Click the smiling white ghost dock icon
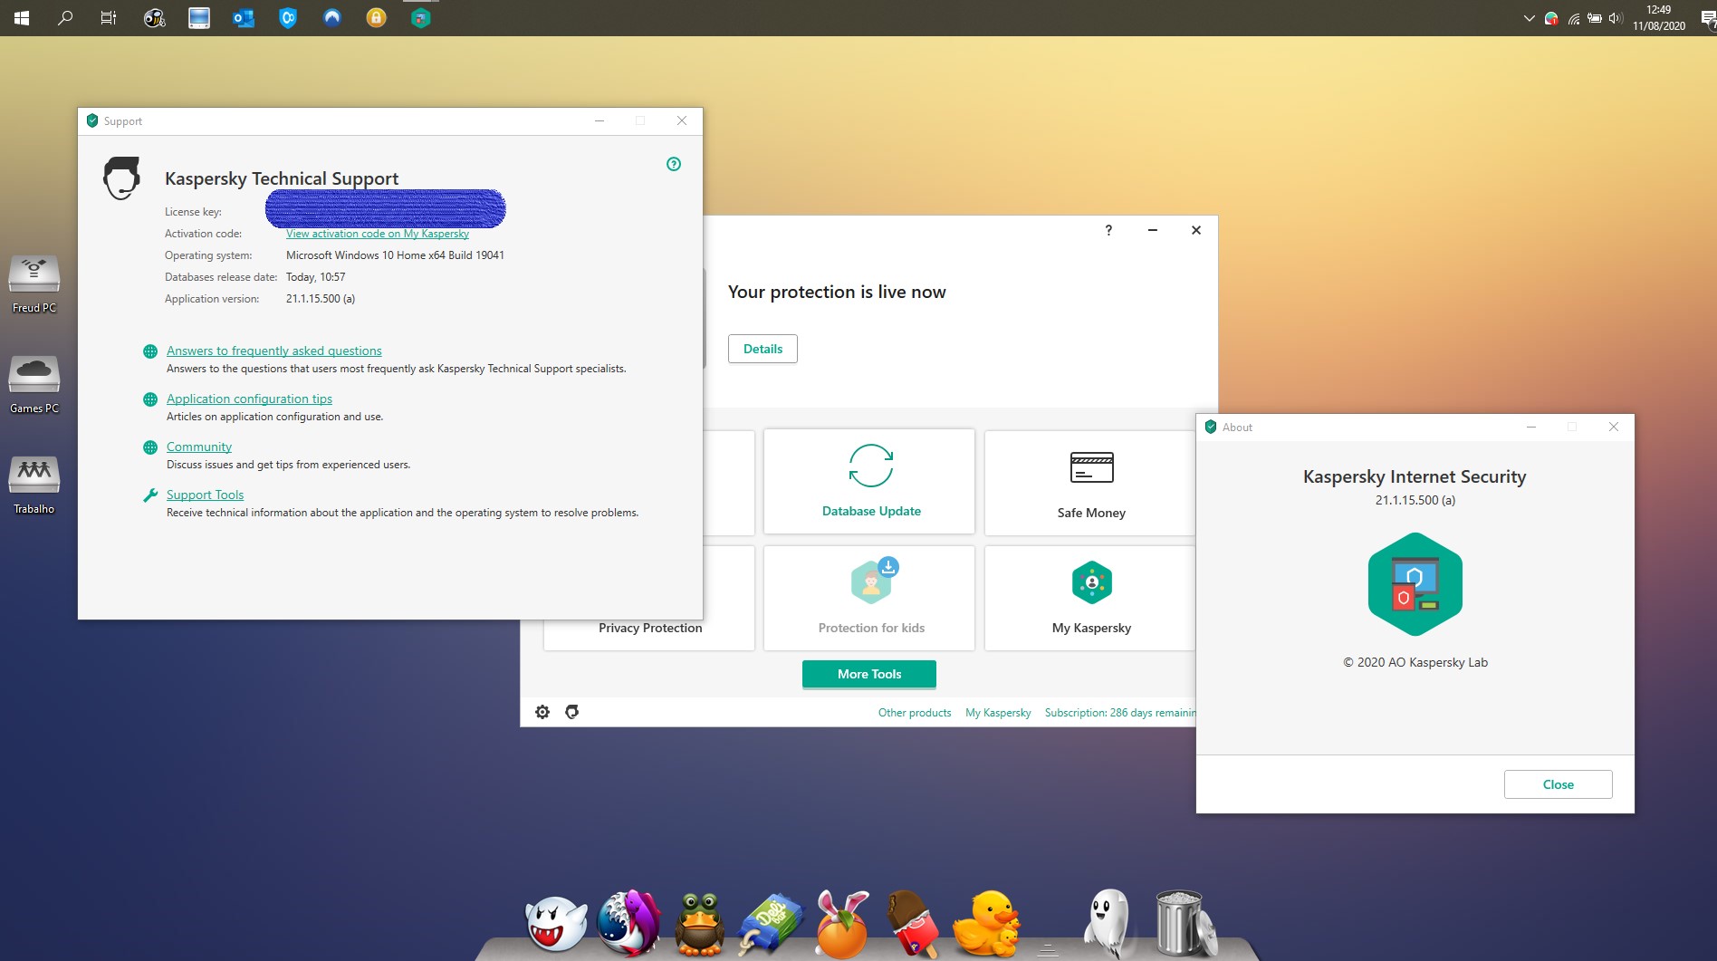 1107,922
